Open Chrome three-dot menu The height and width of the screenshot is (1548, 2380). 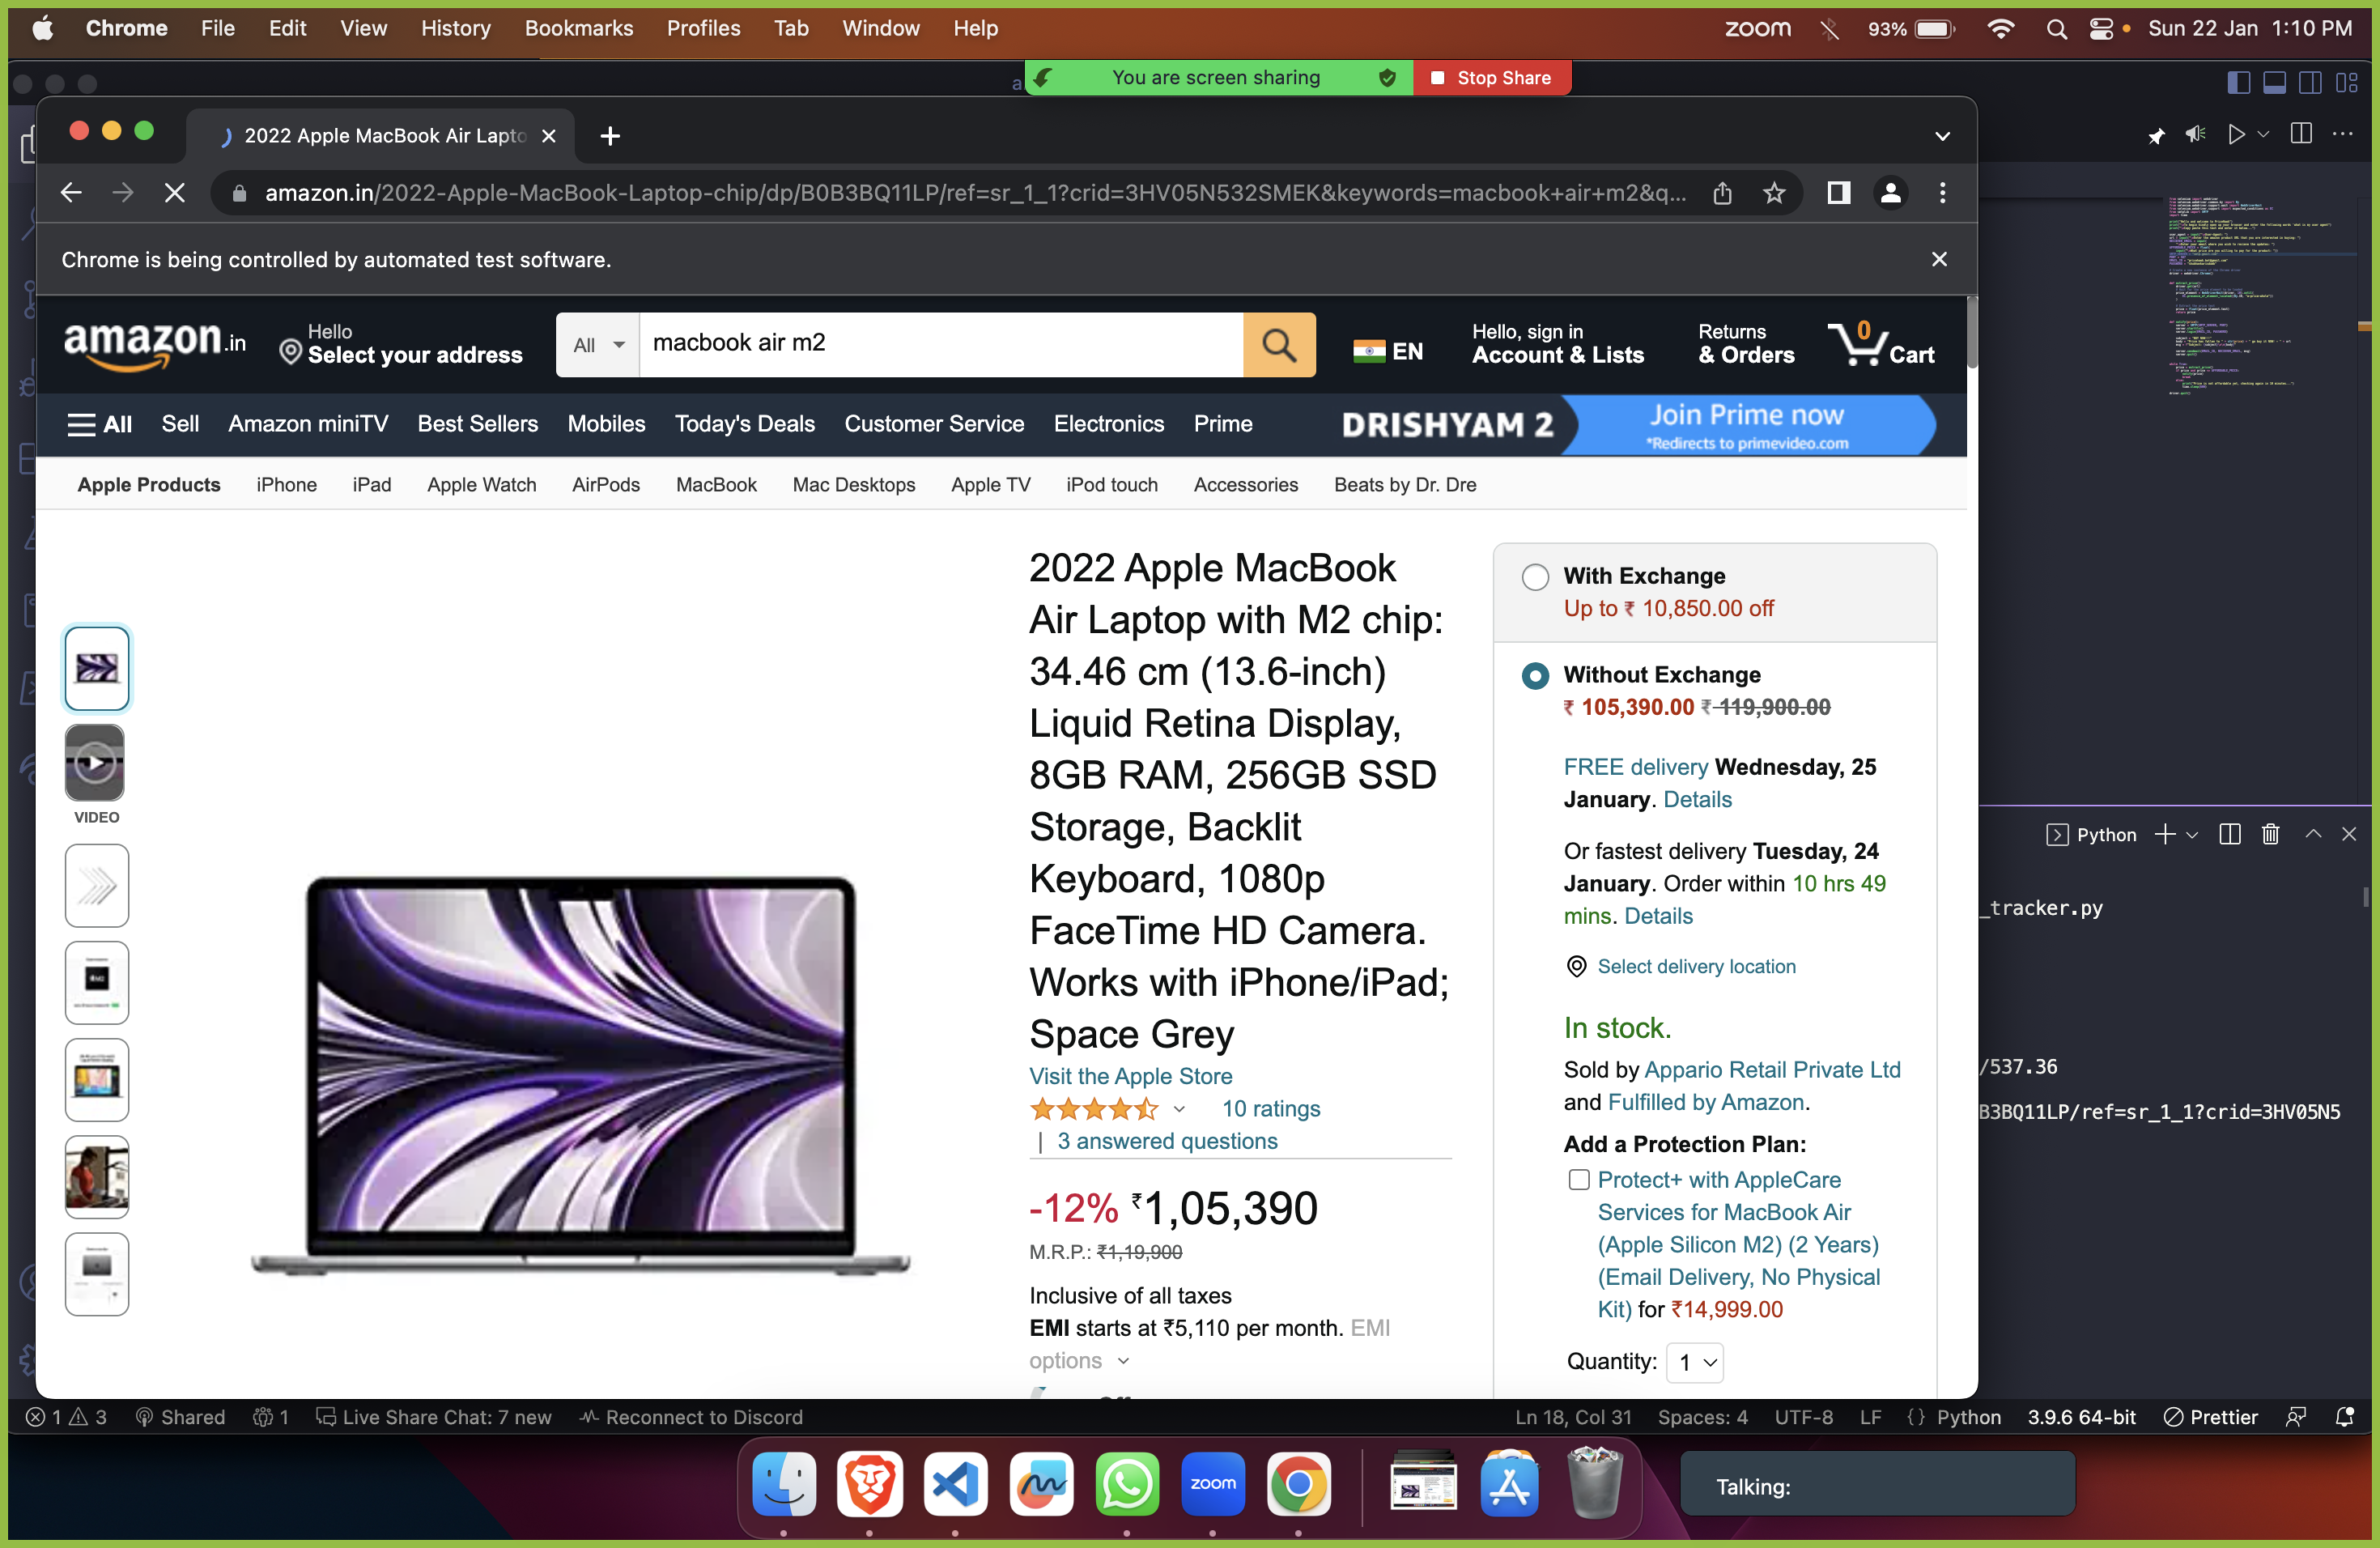[1942, 193]
